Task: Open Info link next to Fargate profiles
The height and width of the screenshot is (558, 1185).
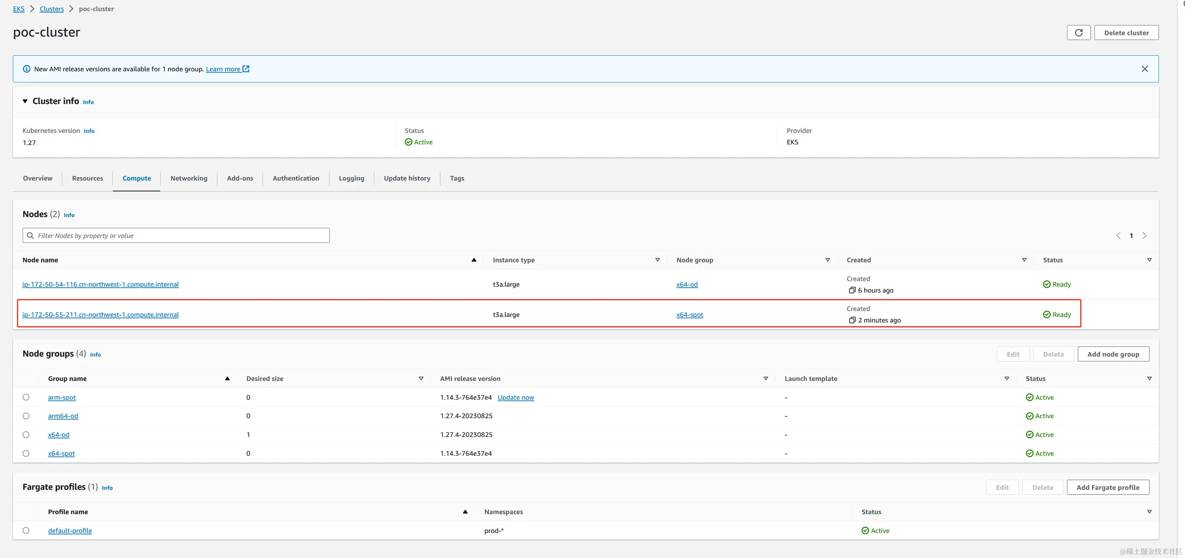Action: [107, 488]
